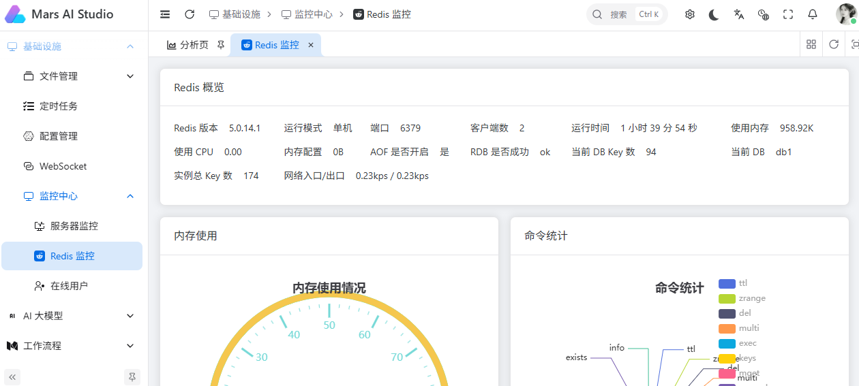Screen dimensions: 859x386
Task: Switch to dark mode moon icon
Action: tap(714, 14)
